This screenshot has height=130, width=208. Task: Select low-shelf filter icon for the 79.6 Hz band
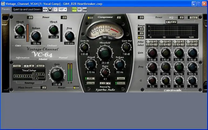click(156, 42)
